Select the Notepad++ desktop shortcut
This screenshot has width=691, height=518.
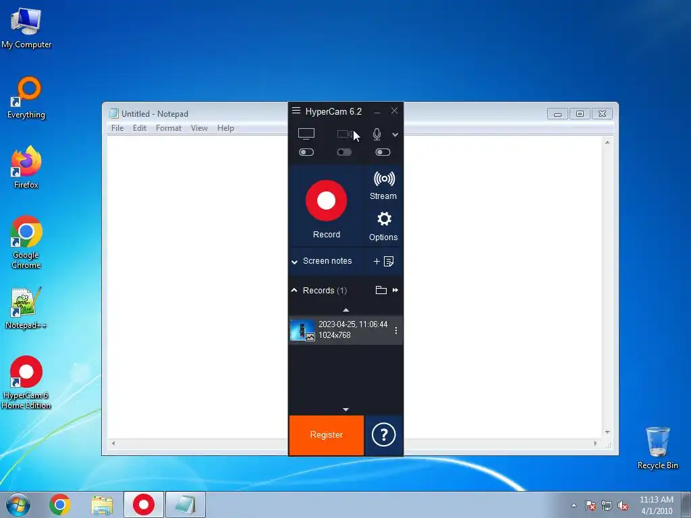(26, 308)
